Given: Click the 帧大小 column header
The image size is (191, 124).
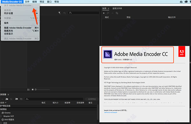Looking at the screenshot, I should coord(55,103).
